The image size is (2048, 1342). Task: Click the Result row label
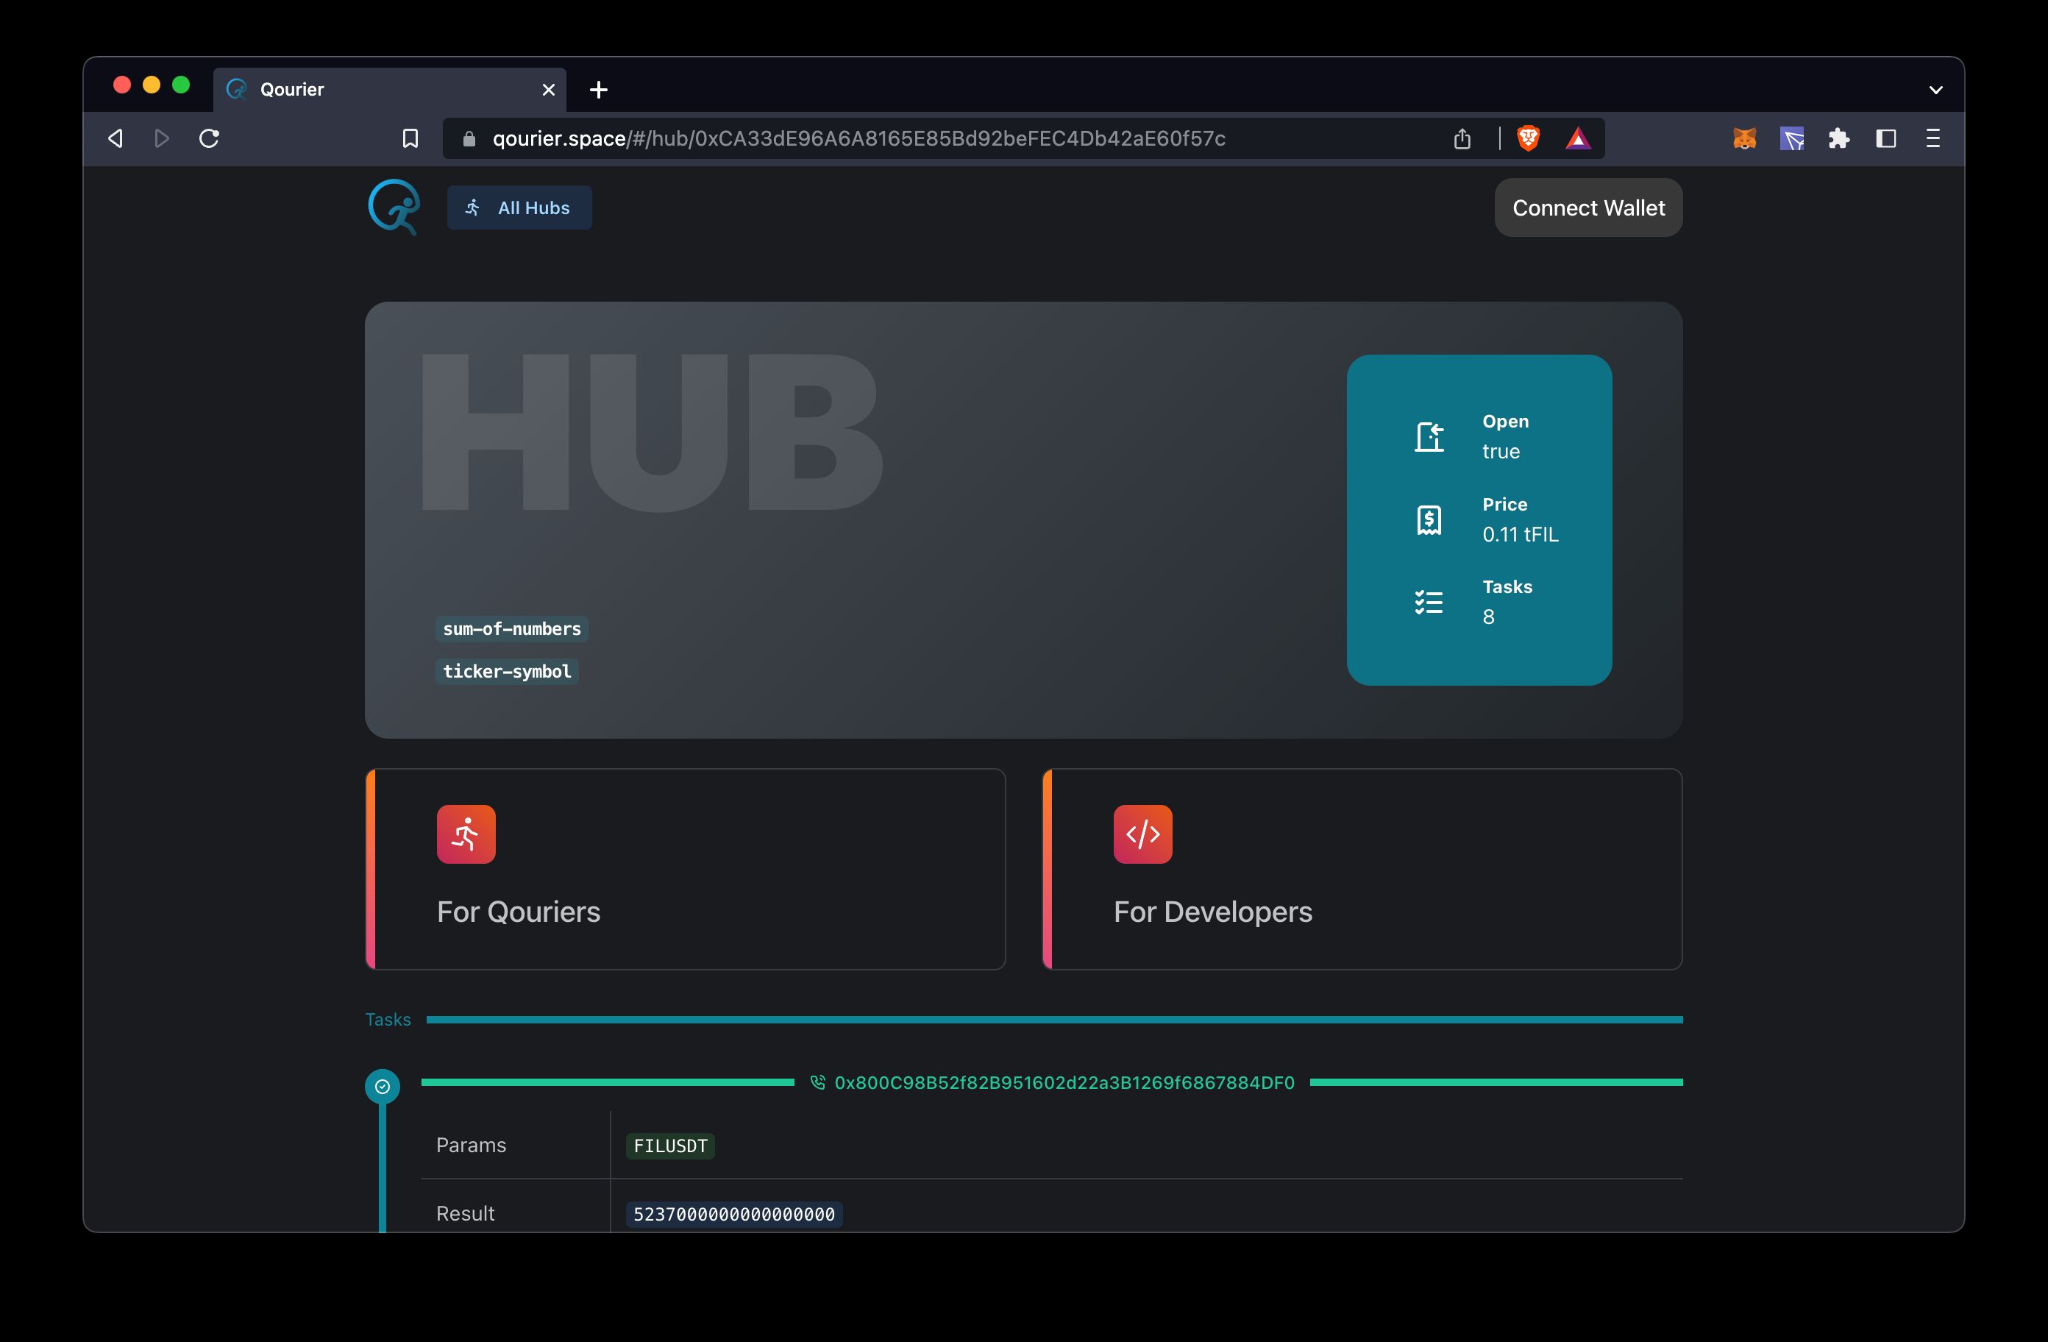click(x=465, y=1213)
